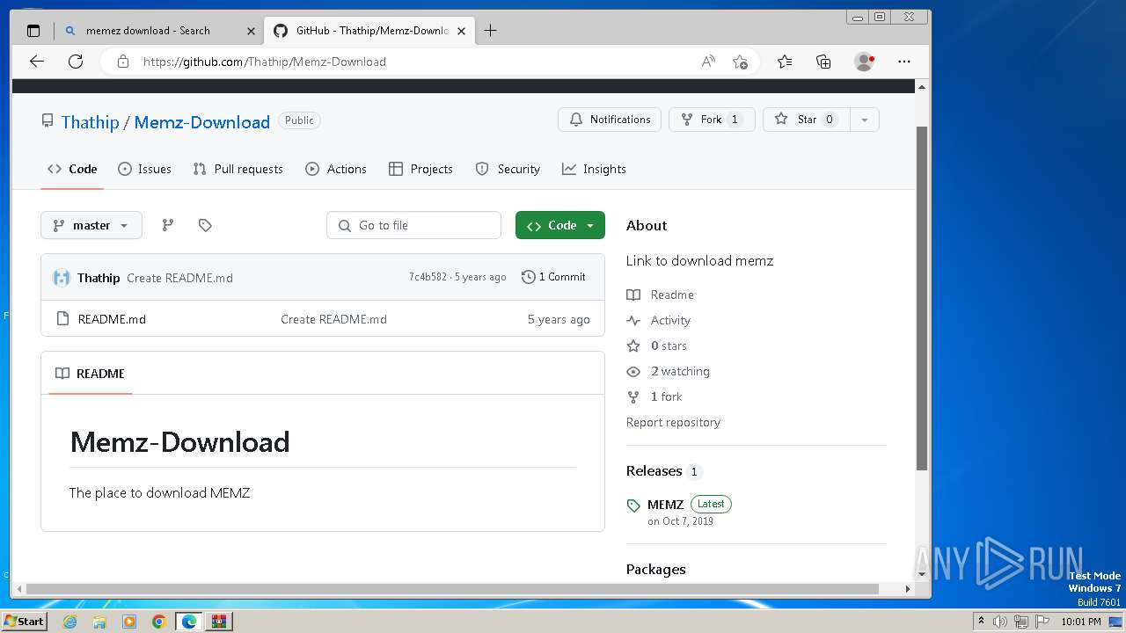The width and height of the screenshot is (1126, 633).
Task: Add this page to favorites
Action: tap(741, 62)
